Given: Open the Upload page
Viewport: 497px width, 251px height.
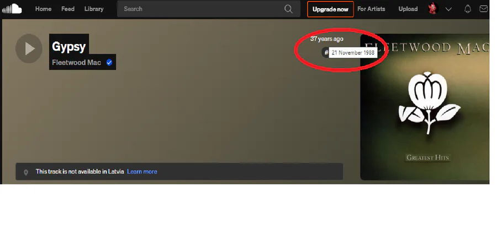Looking at the screenshot, I should tap(408, 9).
